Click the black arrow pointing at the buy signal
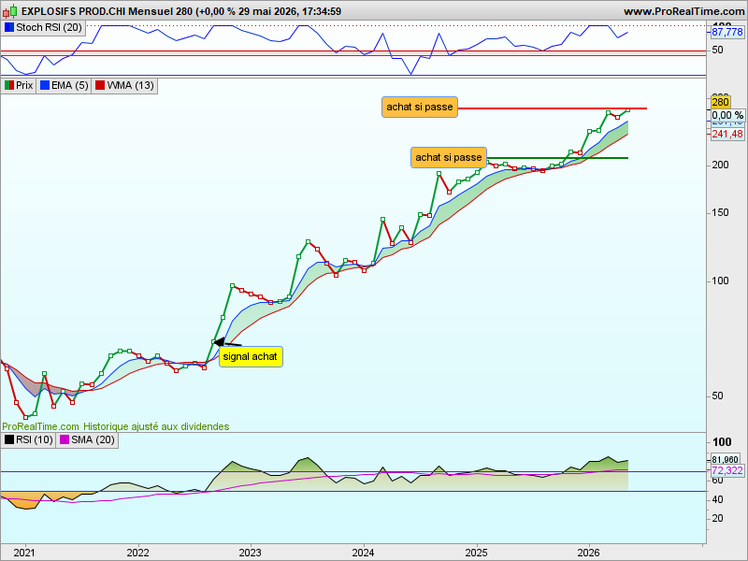The height and width of the screenshot is (561, 748). (x=226, y=342)
